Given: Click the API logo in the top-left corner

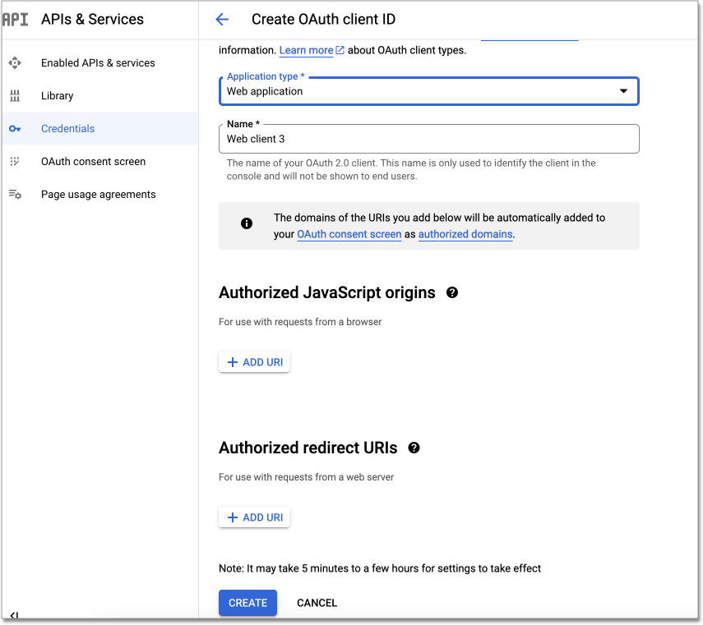Looking at the screenshot, I should pyautogui.click(x=16, y=19).
